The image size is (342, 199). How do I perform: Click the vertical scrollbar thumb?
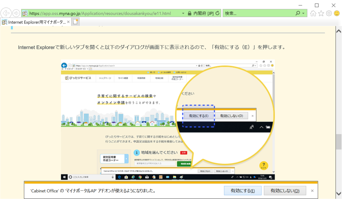(x=339, y=142)
